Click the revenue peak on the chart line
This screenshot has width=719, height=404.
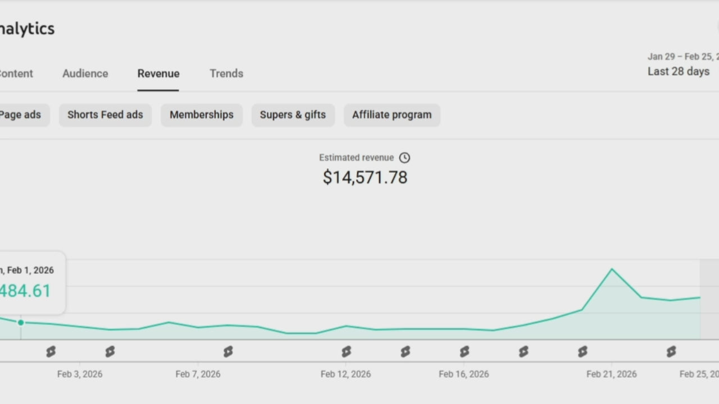[x=612, y=269]
